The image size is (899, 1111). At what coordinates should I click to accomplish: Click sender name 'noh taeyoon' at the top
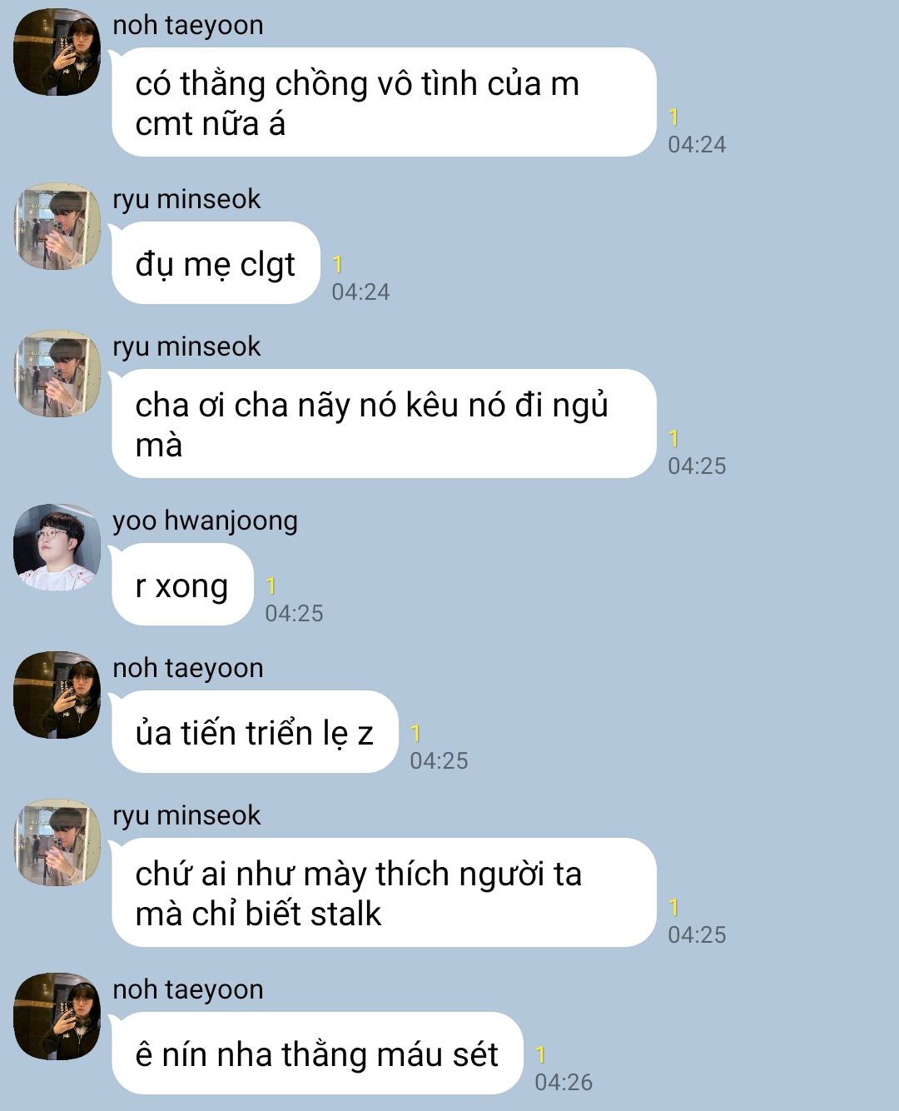(x=188, y=26)
